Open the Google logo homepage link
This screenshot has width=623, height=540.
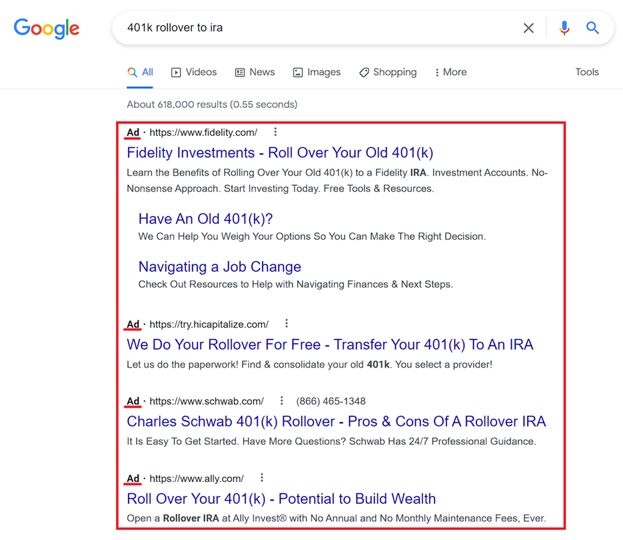(x=47, y=29)
